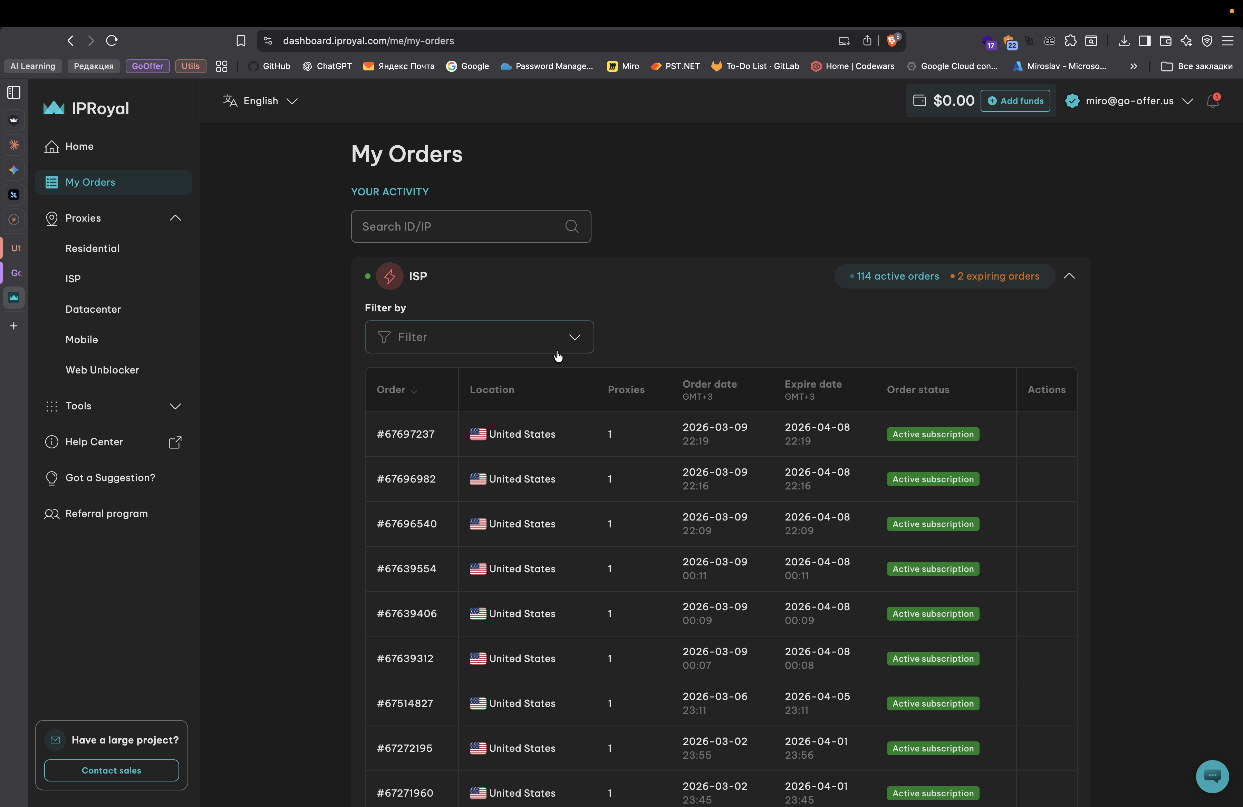The height and width of the screenshot is (807, 1243).
Task: Open the English language selector
Action: [260, 101]
